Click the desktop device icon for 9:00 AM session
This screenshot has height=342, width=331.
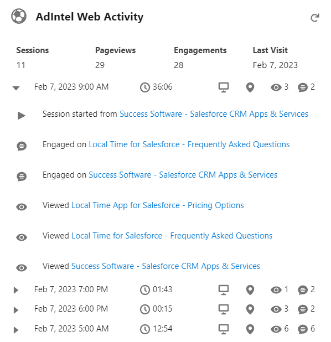pos(224,87)
